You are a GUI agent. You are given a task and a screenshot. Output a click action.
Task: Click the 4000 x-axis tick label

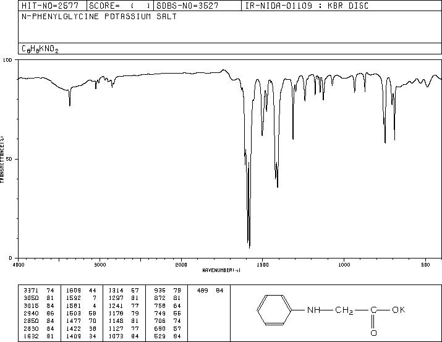tap(19, 265)
